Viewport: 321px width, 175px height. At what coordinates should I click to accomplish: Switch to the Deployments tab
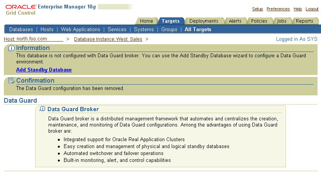(204, 21)
